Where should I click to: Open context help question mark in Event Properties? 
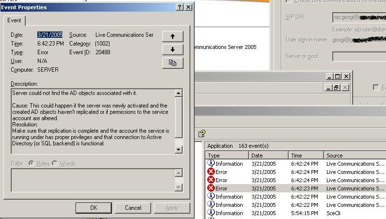(x=180, y=7)
